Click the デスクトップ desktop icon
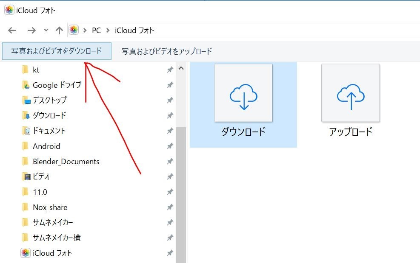420x263 pixels. (26, 101)
